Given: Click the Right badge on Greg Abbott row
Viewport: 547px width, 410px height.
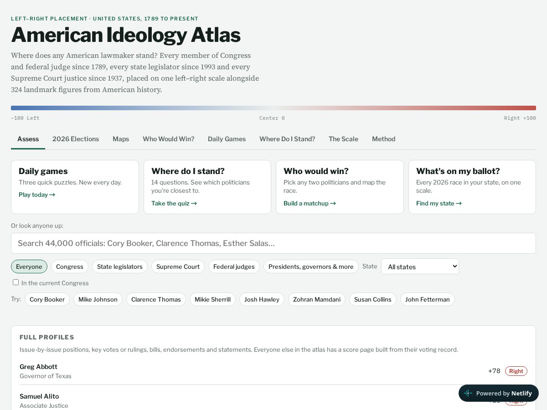Looking at the screenshot, I should (x=516, y=371).
